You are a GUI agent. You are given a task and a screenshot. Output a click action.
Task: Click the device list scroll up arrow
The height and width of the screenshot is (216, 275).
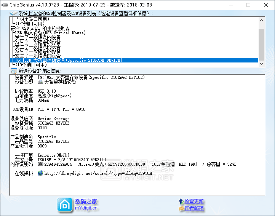262,20
